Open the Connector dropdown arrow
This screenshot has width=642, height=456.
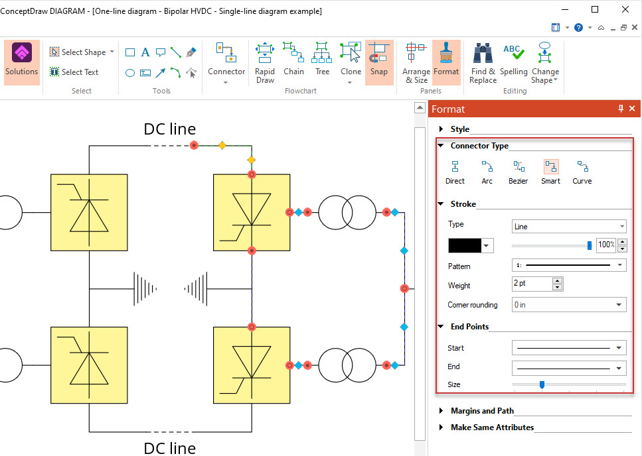tap(226, 83)
